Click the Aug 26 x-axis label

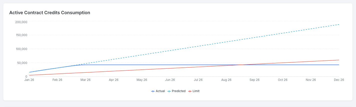[x=226, y=80]
